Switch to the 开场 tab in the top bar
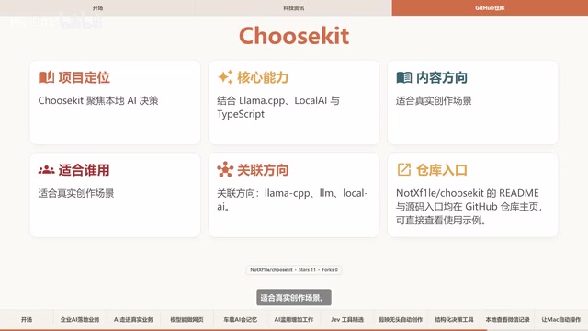 point(98,8)
